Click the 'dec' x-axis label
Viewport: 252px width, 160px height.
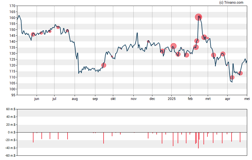pos(152,99)
